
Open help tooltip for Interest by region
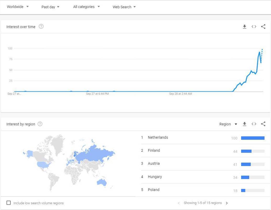click(40, 124)
